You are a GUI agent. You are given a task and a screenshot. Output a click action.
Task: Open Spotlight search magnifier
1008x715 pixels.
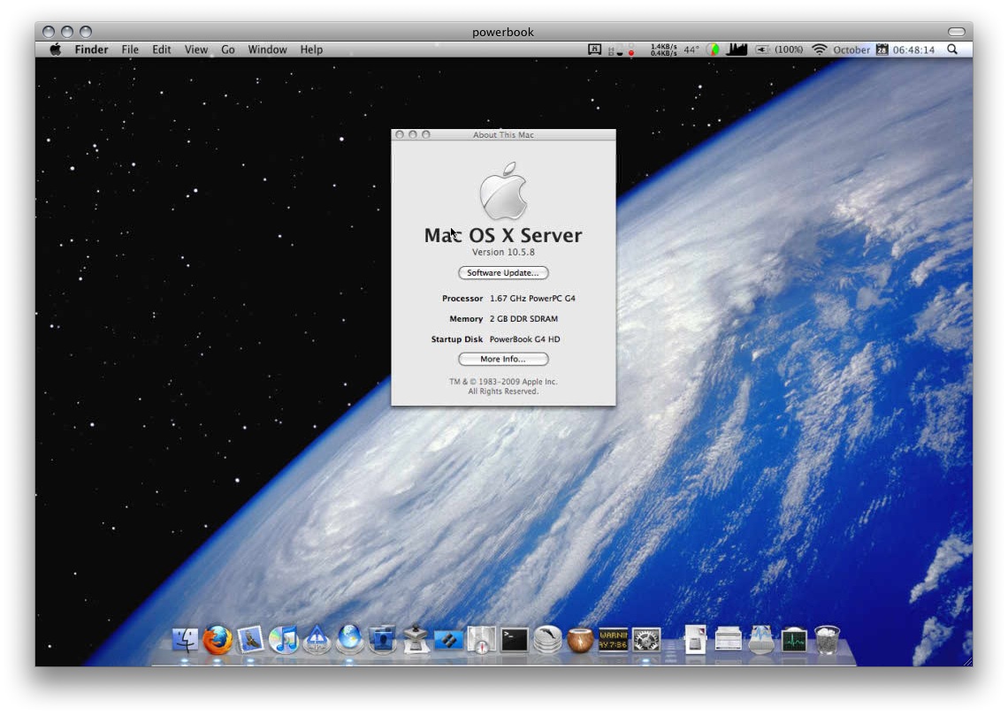[x=952, y=49]
